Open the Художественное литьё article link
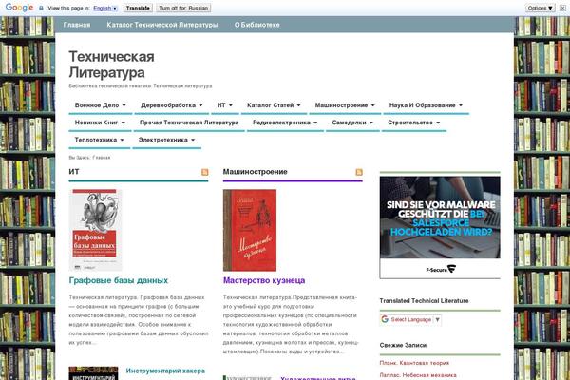The height and width of the screenshot is (380, 570). click(x=318, y=377)
